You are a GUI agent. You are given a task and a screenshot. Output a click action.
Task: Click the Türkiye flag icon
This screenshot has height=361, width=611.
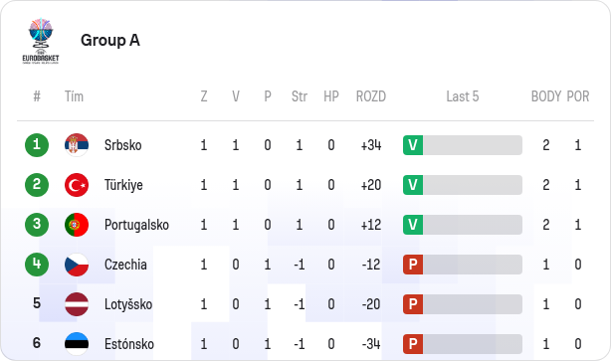click(x=77, y=185)
